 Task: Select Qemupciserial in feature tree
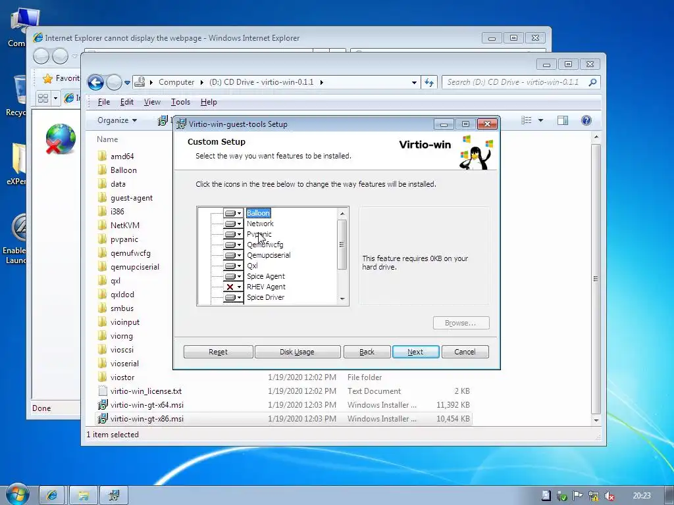pyautogui.click(x=269, y=255)
